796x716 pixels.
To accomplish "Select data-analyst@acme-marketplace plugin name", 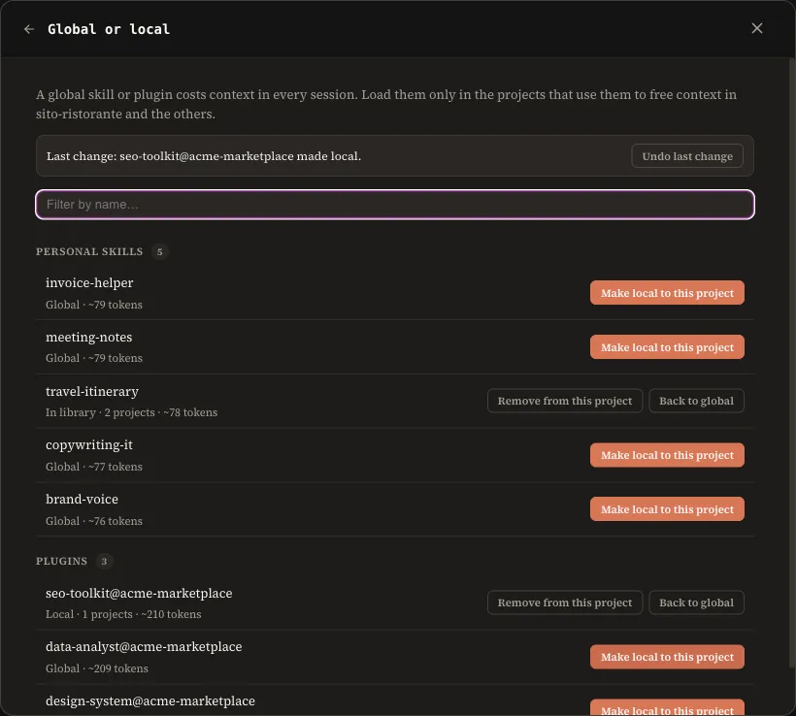I will pos(144,647).
